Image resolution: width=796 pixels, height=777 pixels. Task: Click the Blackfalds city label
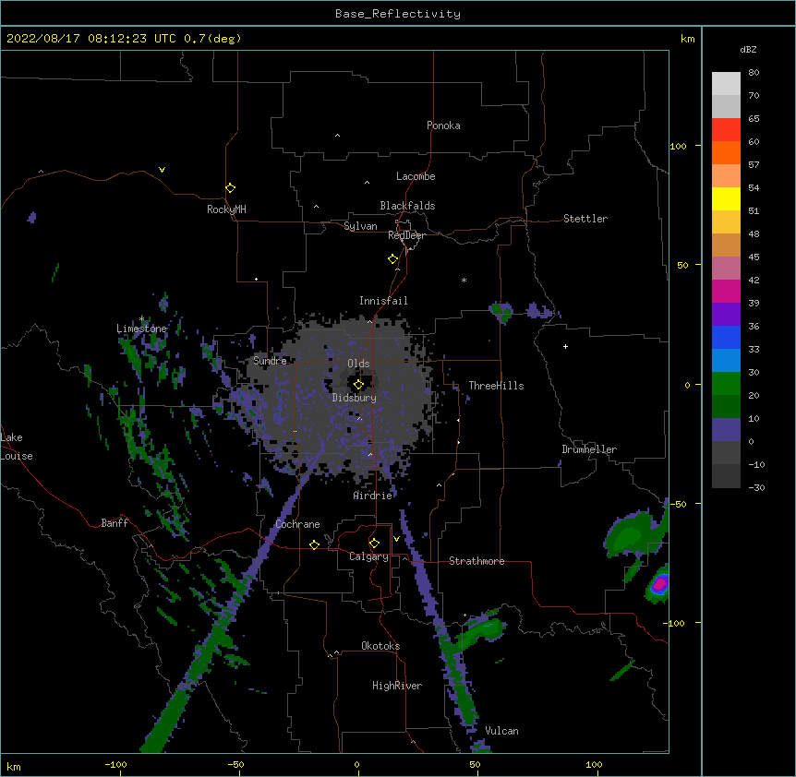pyautogui.click(x=407, y=206)
